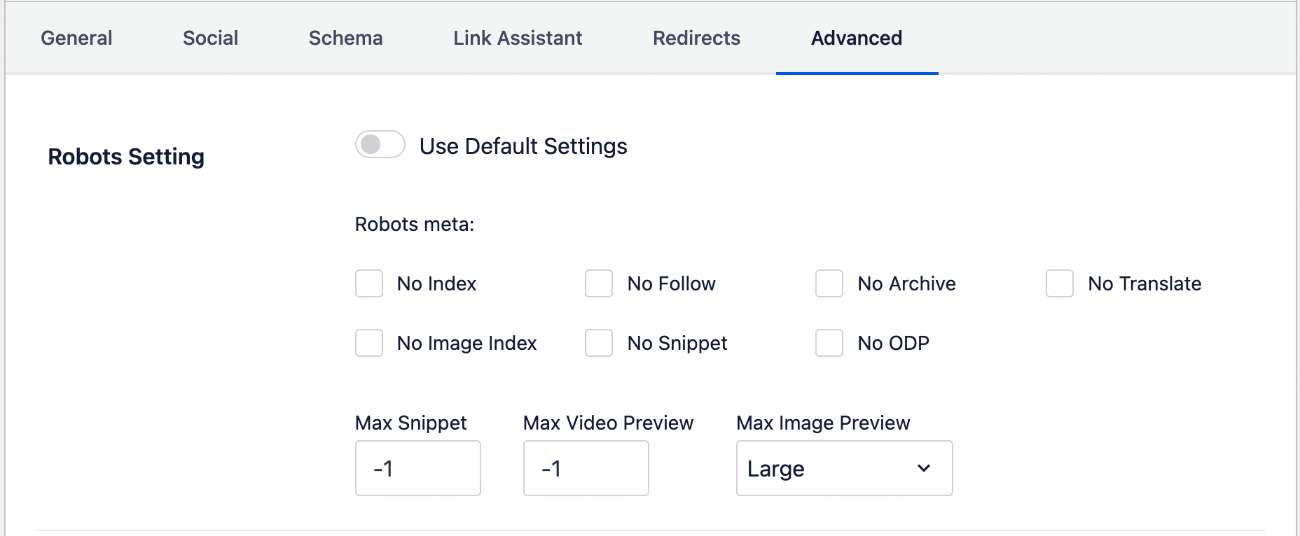The width and height of the screenshot is (1300, 536).
Task: Enable the Use Default Settings toggle
Action: (380, 145)
